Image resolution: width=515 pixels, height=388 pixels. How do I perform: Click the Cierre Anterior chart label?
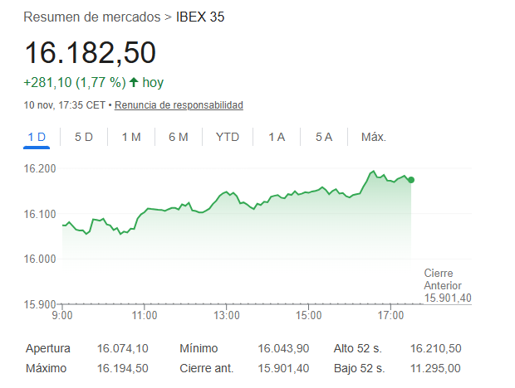[447, 285]
